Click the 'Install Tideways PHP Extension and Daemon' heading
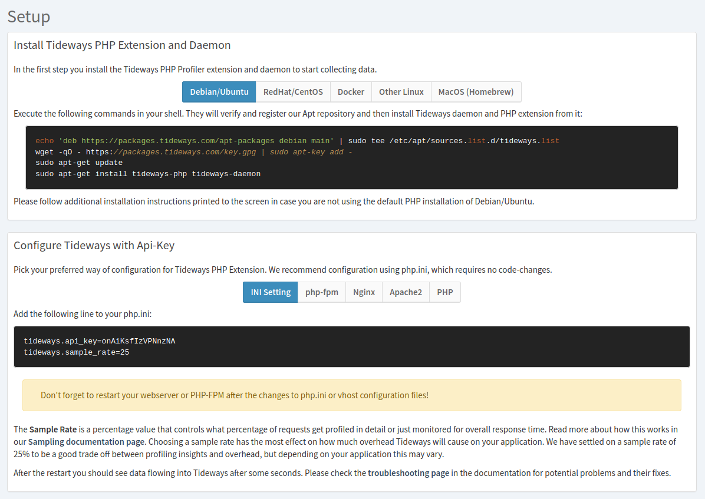The image size is (705, 499). [x=122, y=45]
